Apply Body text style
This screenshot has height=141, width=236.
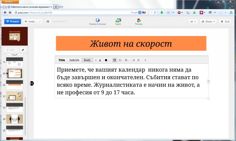(x=87, y=60)
